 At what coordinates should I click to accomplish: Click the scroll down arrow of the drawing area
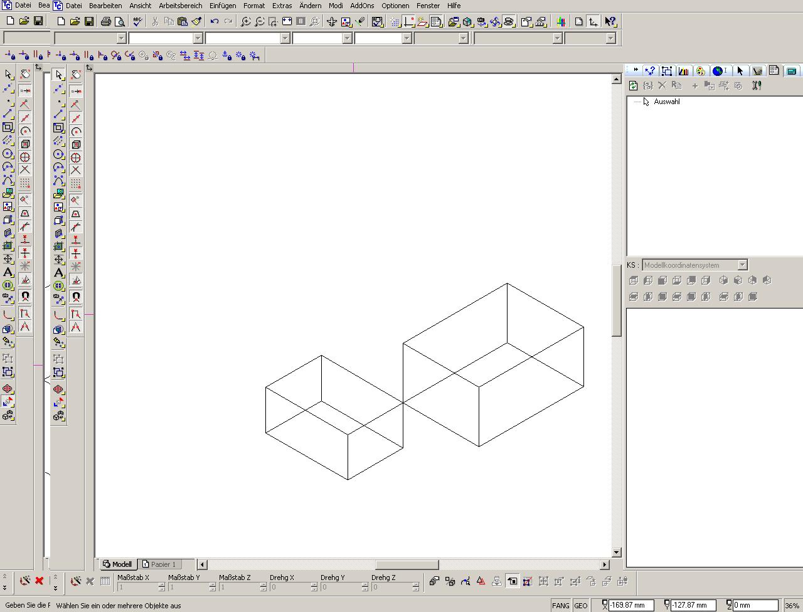tap(617, 552)
